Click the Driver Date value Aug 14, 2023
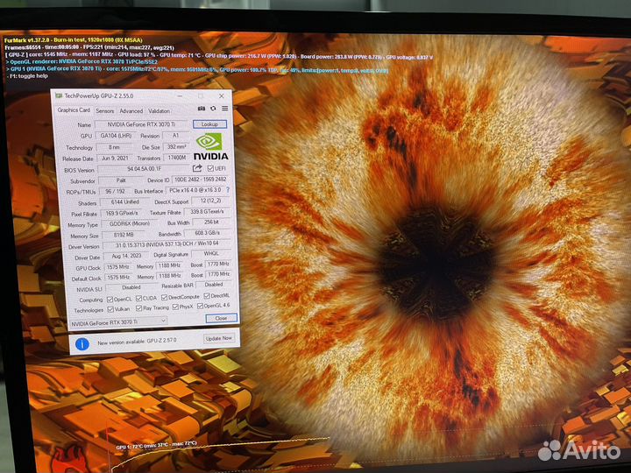 (x=127, y=256)
